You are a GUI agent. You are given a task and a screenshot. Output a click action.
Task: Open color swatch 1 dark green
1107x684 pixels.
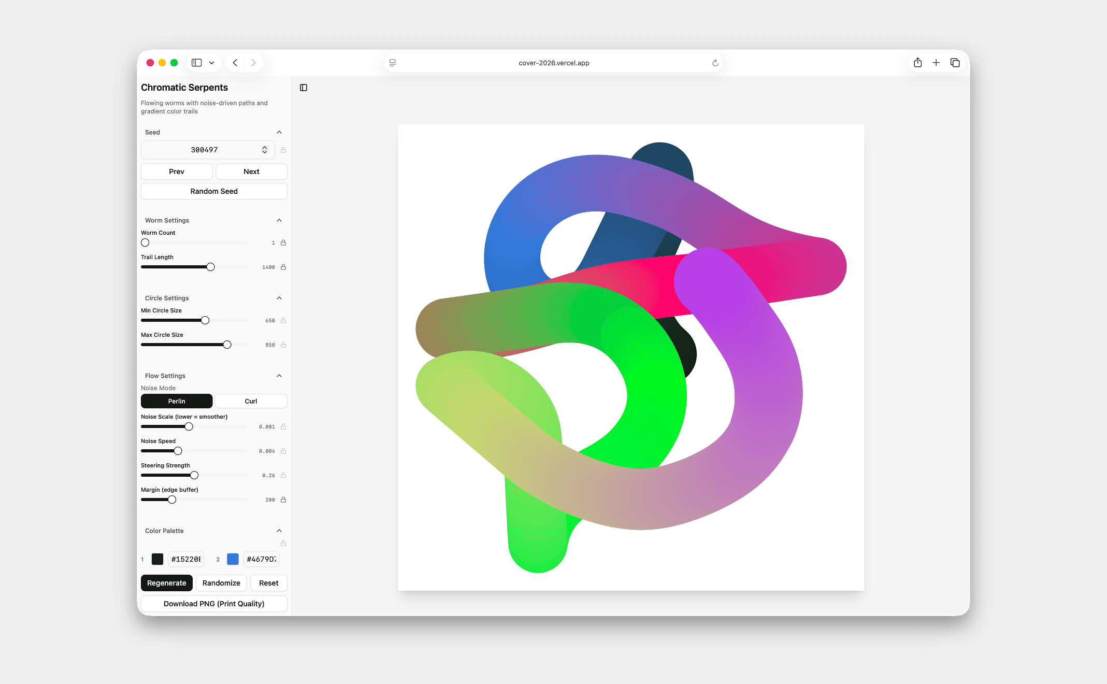point(157,559)
